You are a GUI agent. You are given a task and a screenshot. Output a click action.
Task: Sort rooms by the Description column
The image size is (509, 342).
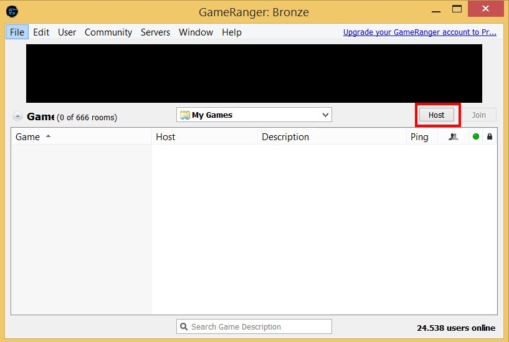coord(332,136)
